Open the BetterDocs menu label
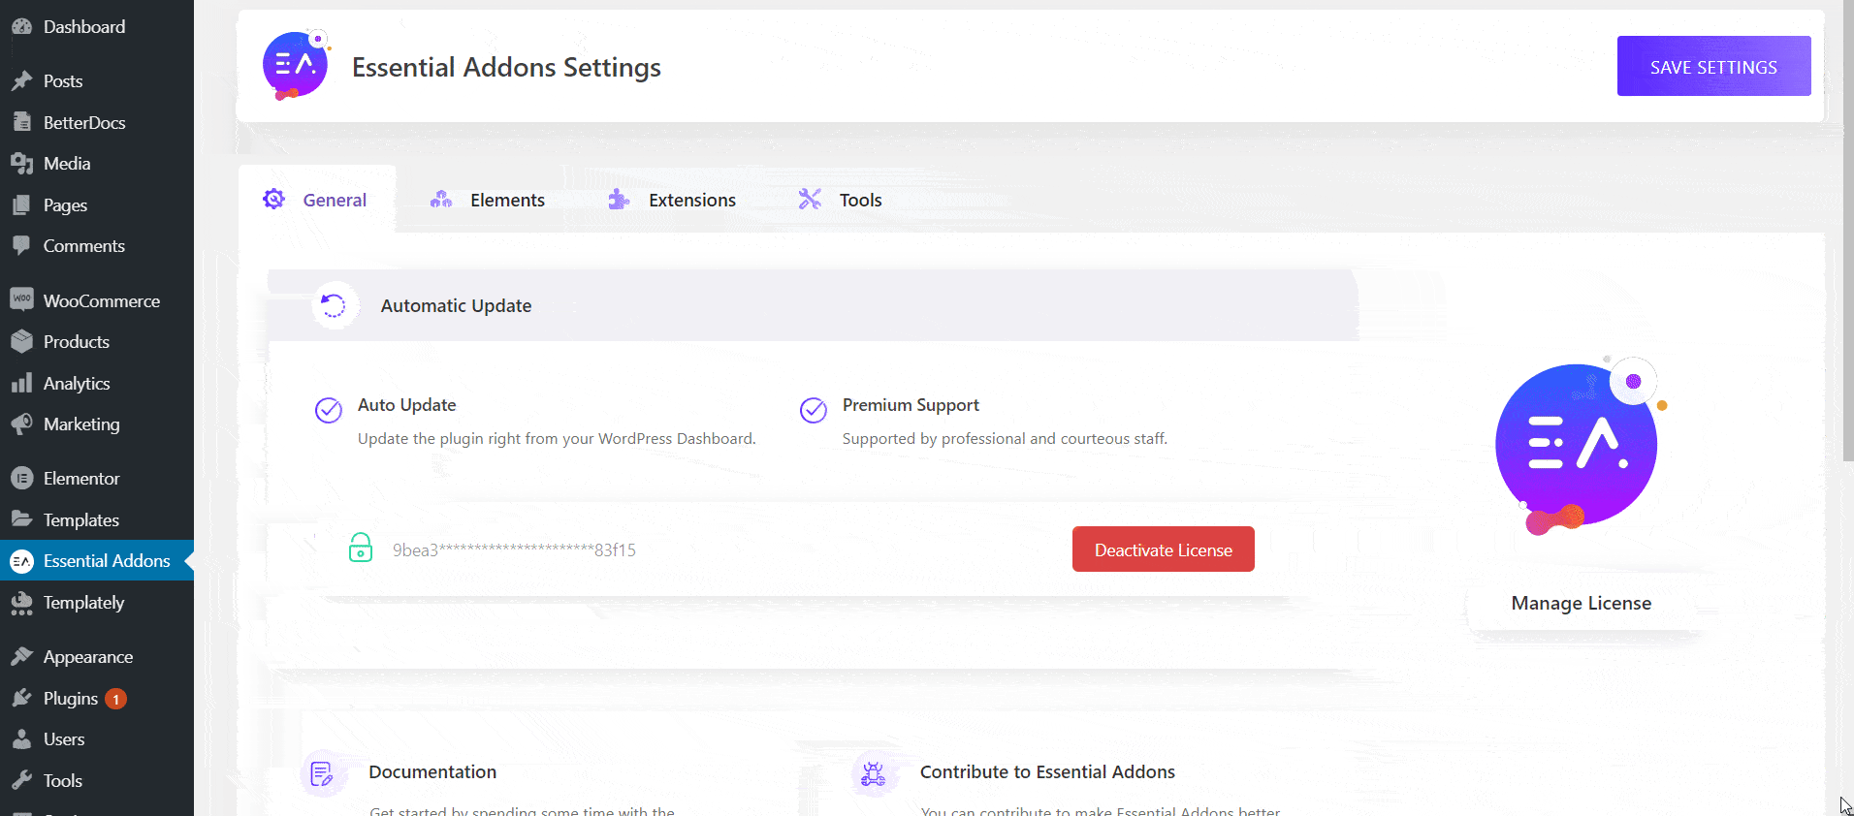 click(x=84, y=123)
